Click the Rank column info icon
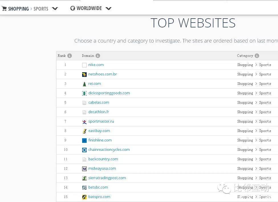The width and height of the screenshot is (278, 202). [x=70, y=56]
